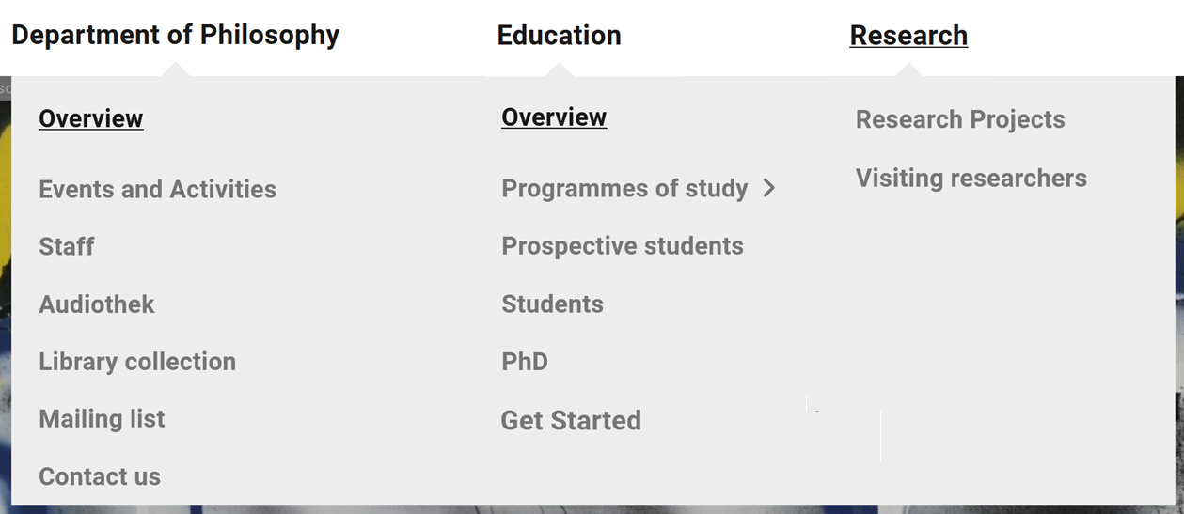Viewport: 1184px width, 514px height.
Task: Open the Department of Philosophy menu
Action: coord(175,35)
